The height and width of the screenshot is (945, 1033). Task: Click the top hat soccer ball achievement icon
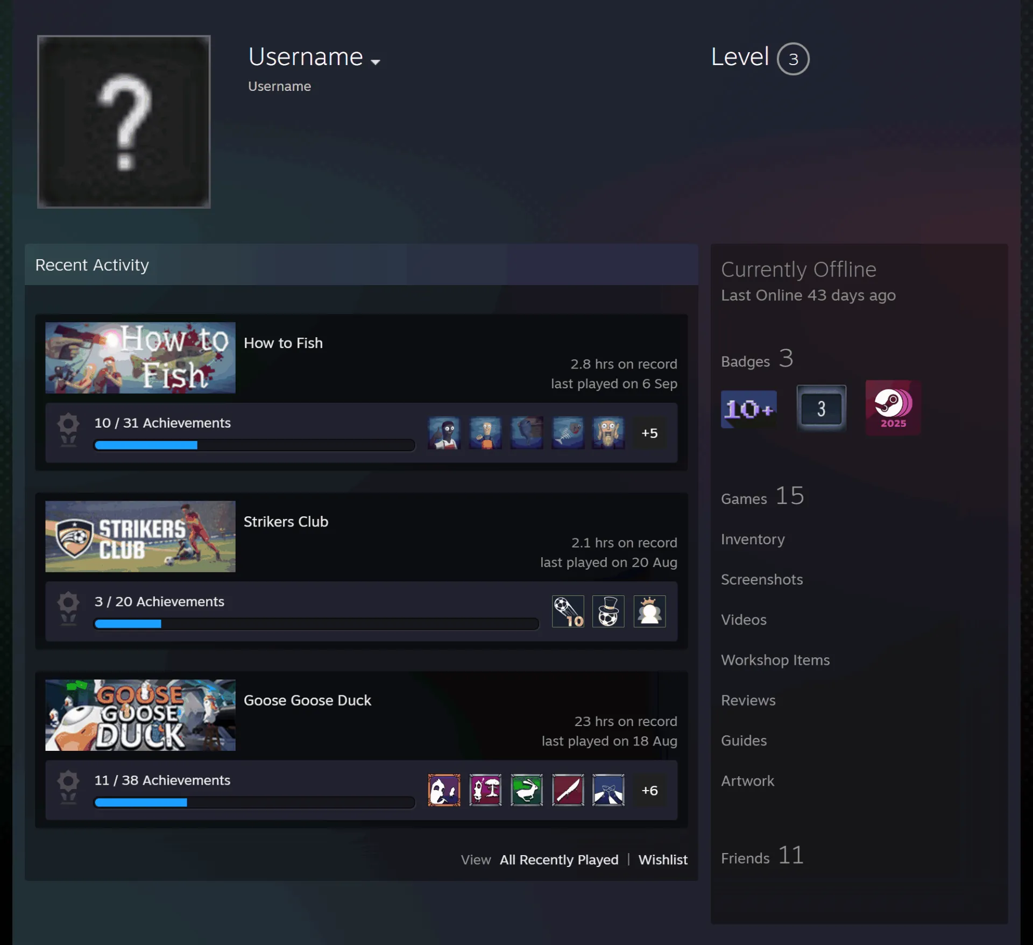(x=609, y=612)
